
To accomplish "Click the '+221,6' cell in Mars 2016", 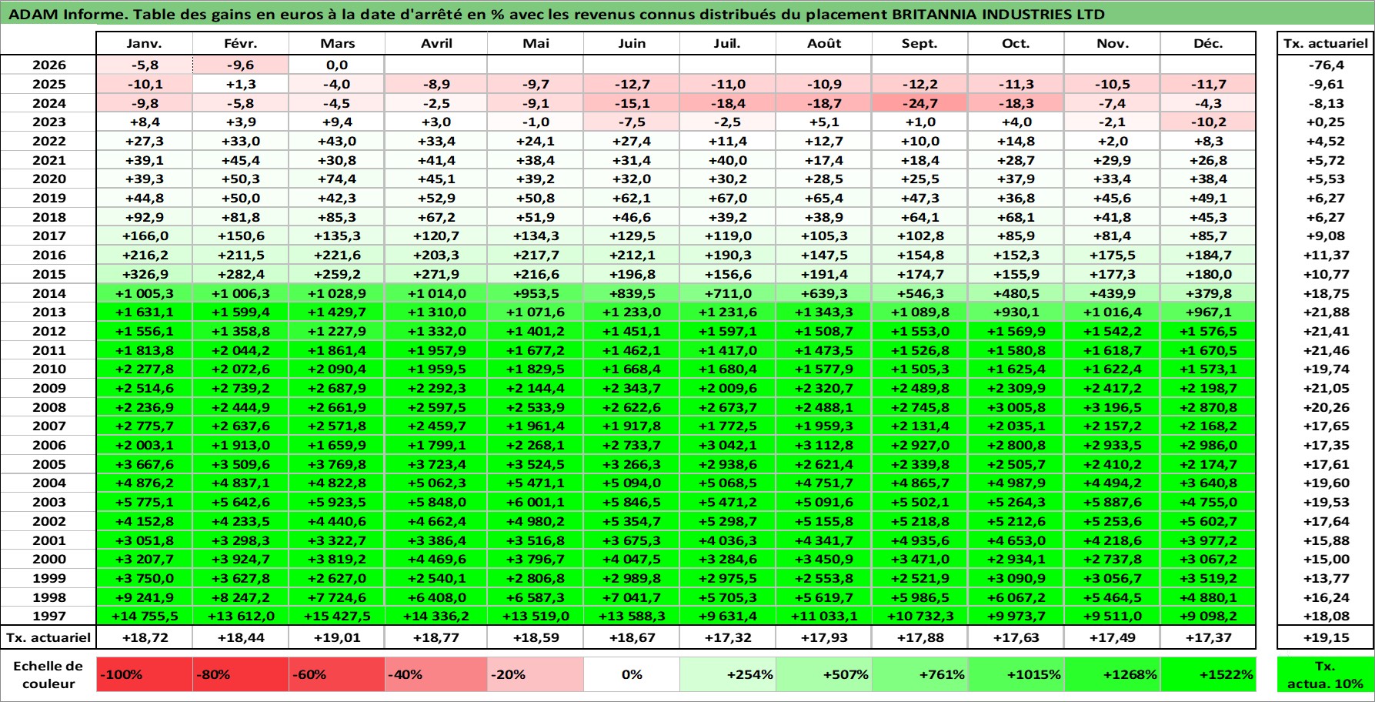I will (337, 255).
